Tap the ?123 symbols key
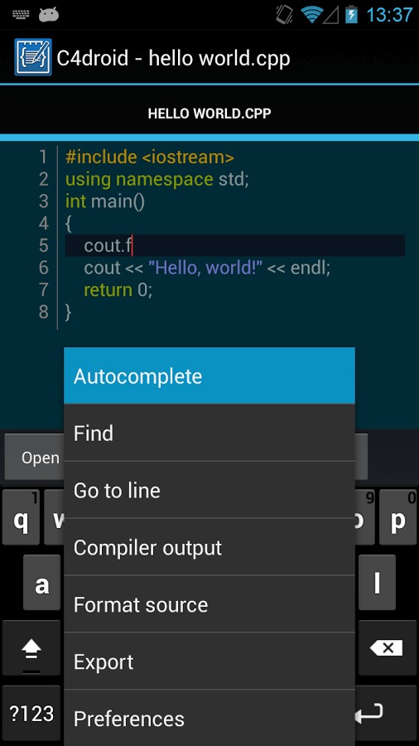The width and height of the screenshot is (419, 746). pyautogui.click(x=31, y=713)
